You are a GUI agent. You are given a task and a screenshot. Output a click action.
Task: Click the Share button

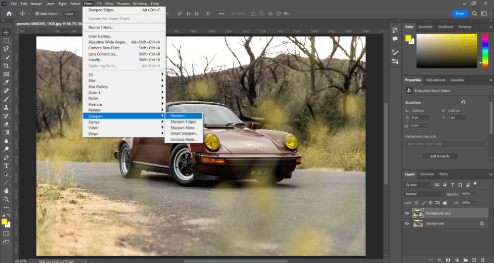tap(460, 13)
